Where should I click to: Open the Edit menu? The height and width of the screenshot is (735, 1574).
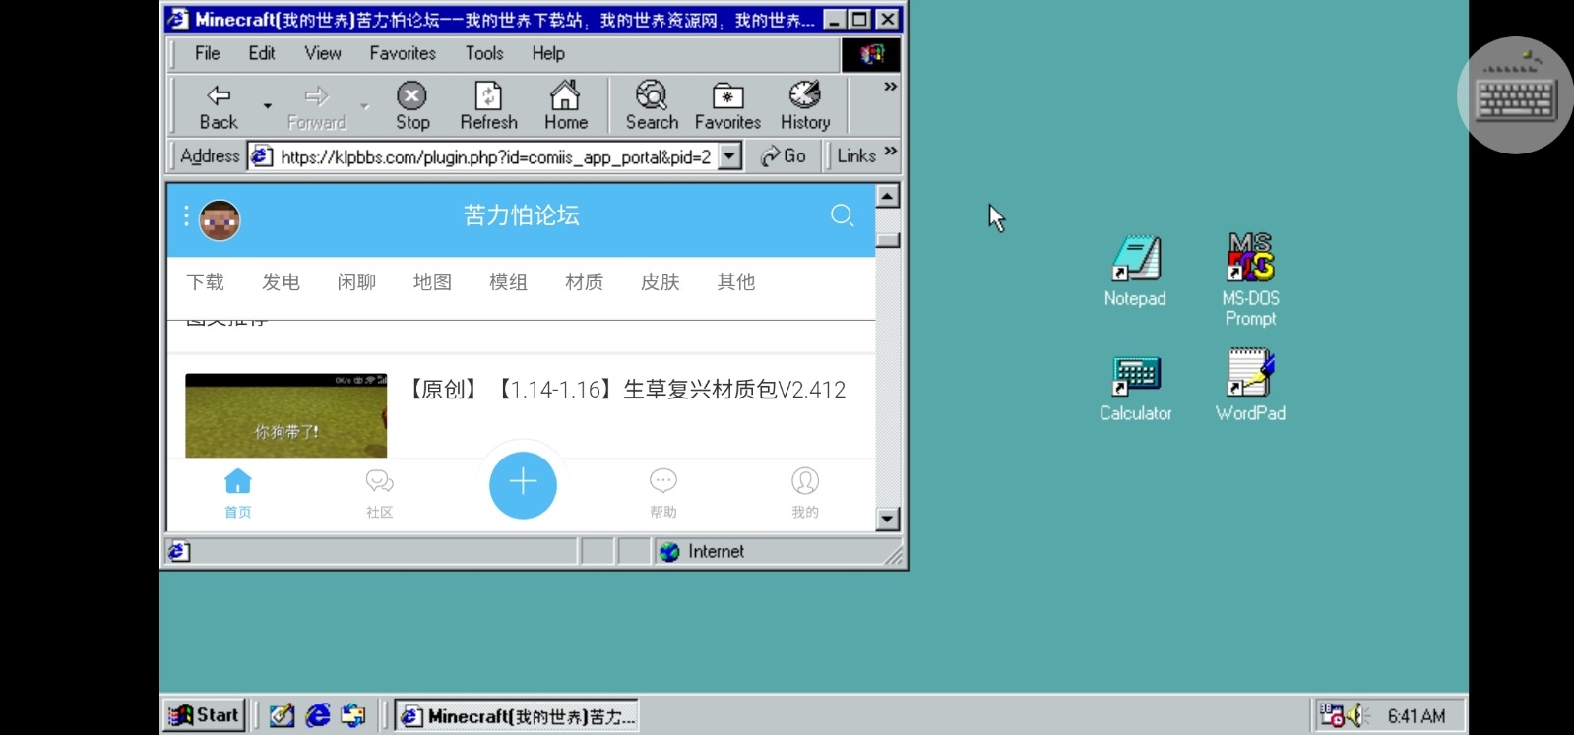tap(262, 53)
